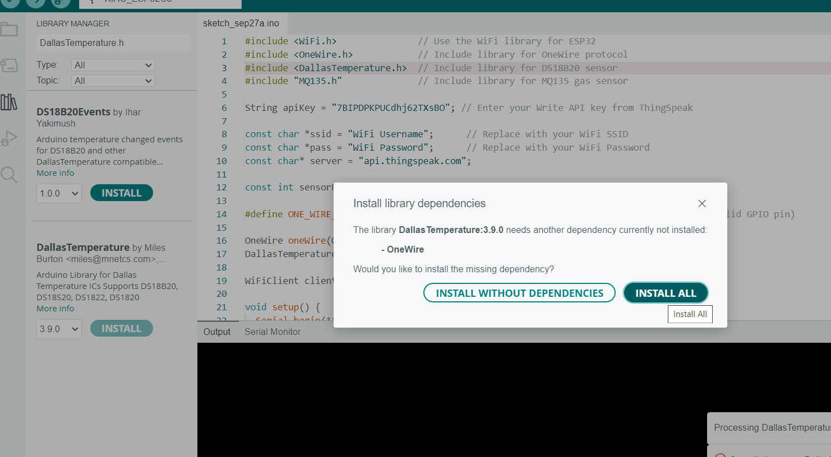Open More info for DallasTemperature
This screenshot has width=831, height=457.
[x=55, y=309]
